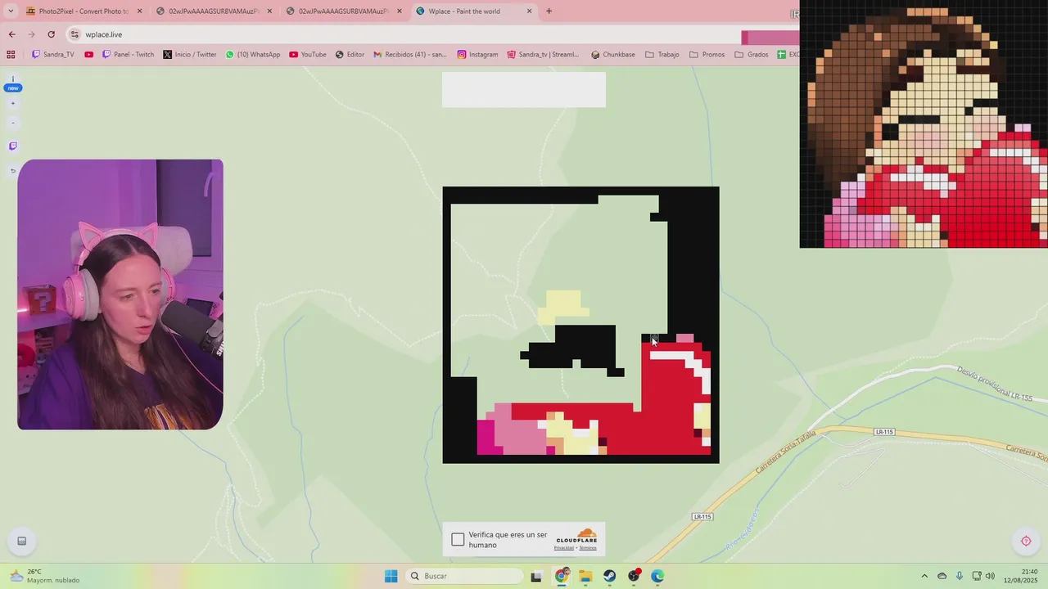The height and width of the screenshot is (589, 1048).
Task: Open the Inicio / Twitter bookmark
Action: [190, 55]
